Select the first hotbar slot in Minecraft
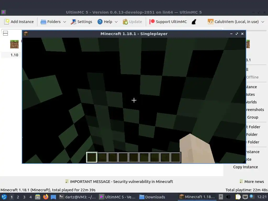This screenshot has width=268, height=201. (92, 157)
